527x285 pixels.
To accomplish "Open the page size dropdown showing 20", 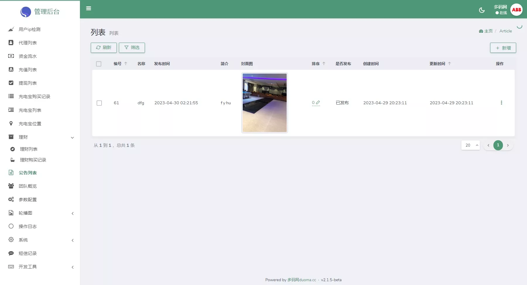I will click(470, 145).
